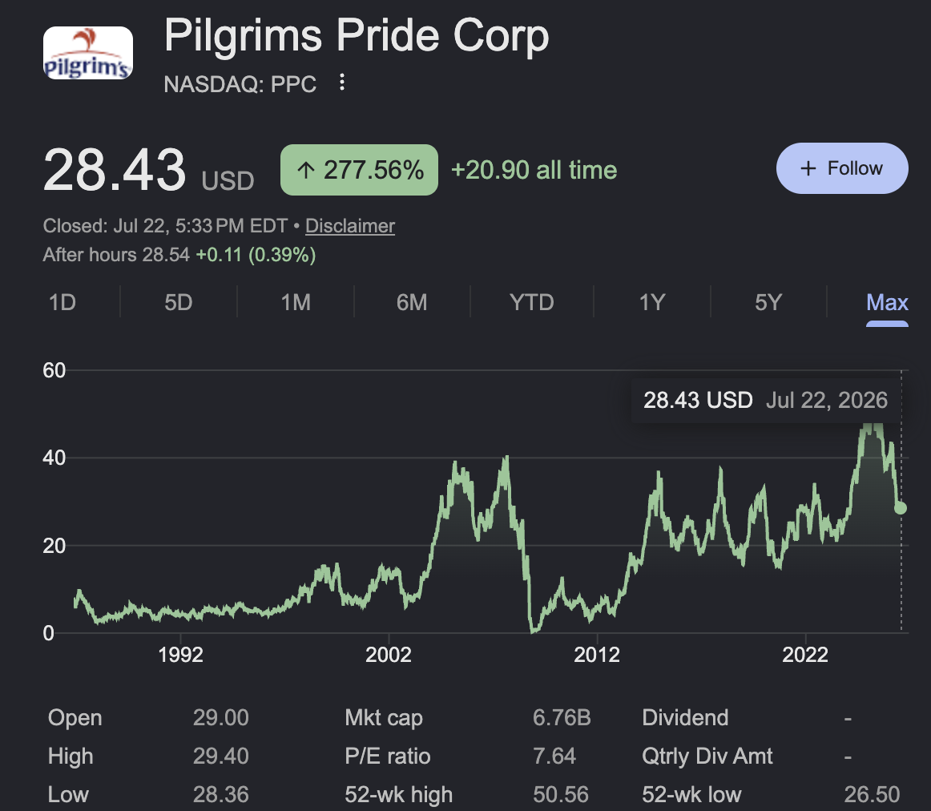
Task: Select the Max chart range
Action: point(887,302)
